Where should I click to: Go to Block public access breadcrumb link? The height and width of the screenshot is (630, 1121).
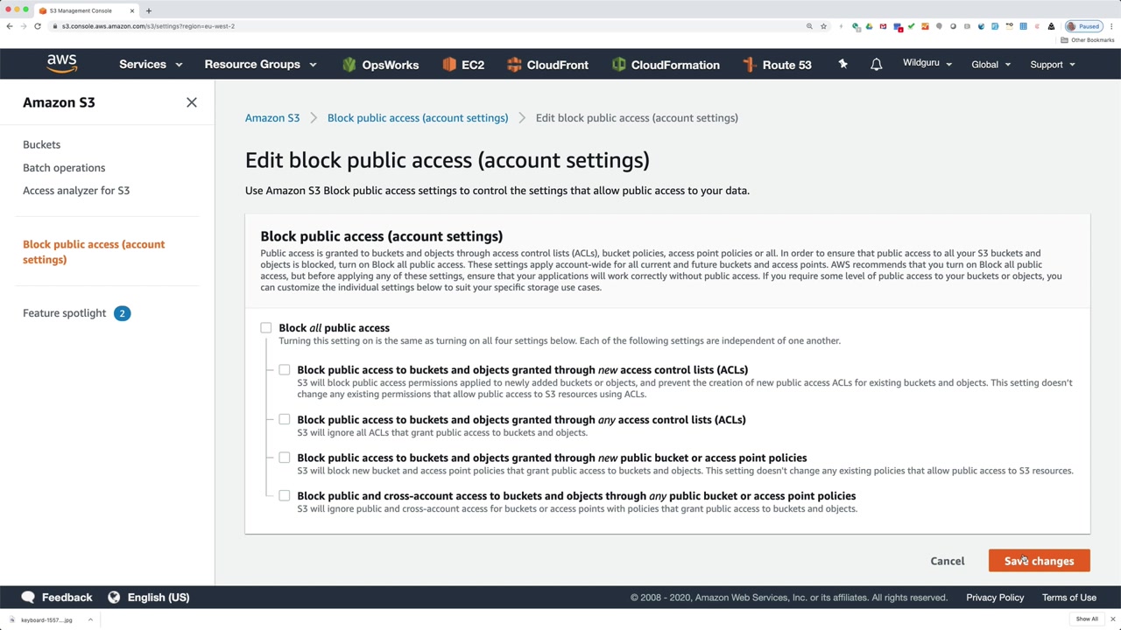click(x=418, y=118)
